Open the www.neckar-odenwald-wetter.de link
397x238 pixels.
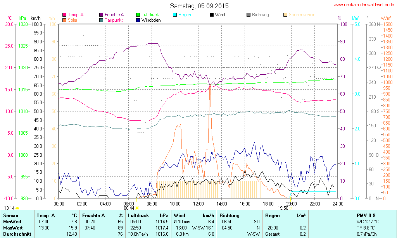tap(364, 5)
